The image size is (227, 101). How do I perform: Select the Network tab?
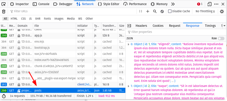85,4
